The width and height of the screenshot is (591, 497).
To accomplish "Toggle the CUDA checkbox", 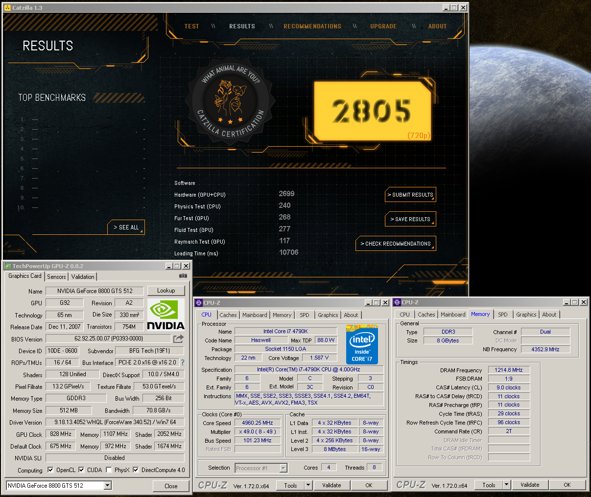I will coord(81,470).
